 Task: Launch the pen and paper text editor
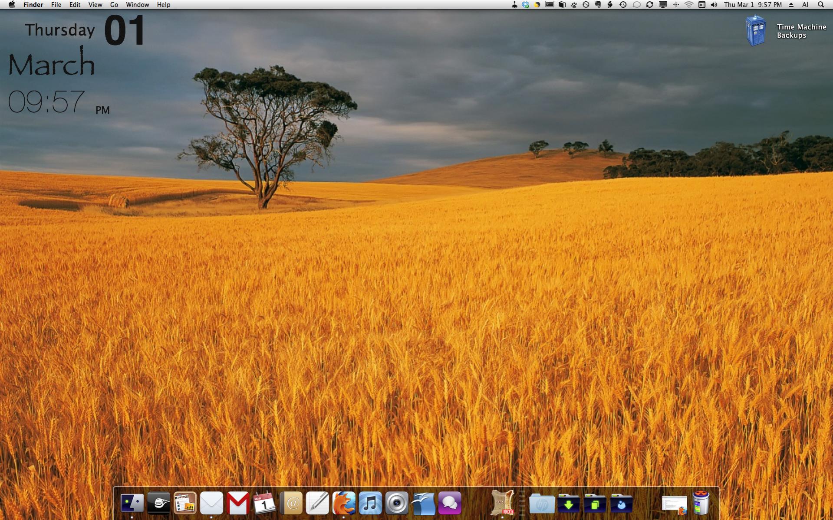coord(317,503)
